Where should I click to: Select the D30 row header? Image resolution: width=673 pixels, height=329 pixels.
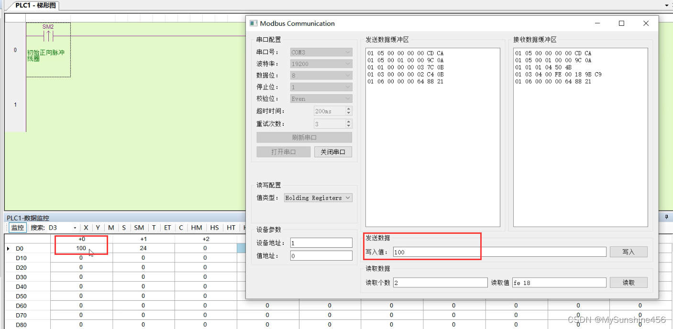pos(27,277)
